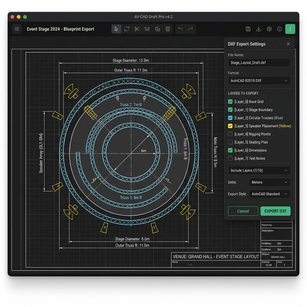Open the info icon
This screenshot has height=307, width=307.
pyautogui.click(x=280, y=29)
